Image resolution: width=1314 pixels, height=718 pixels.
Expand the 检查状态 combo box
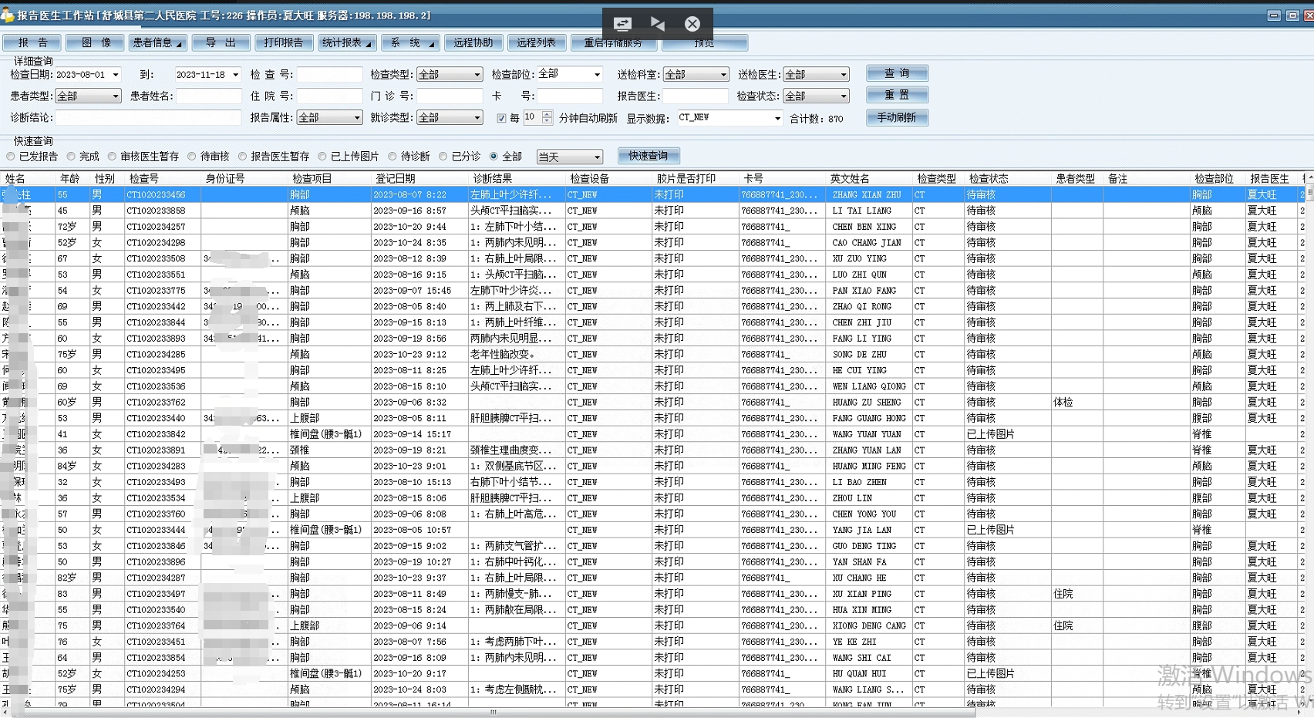click(844, 96)
